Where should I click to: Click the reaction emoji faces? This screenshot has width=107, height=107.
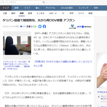(x=31, y=27)
